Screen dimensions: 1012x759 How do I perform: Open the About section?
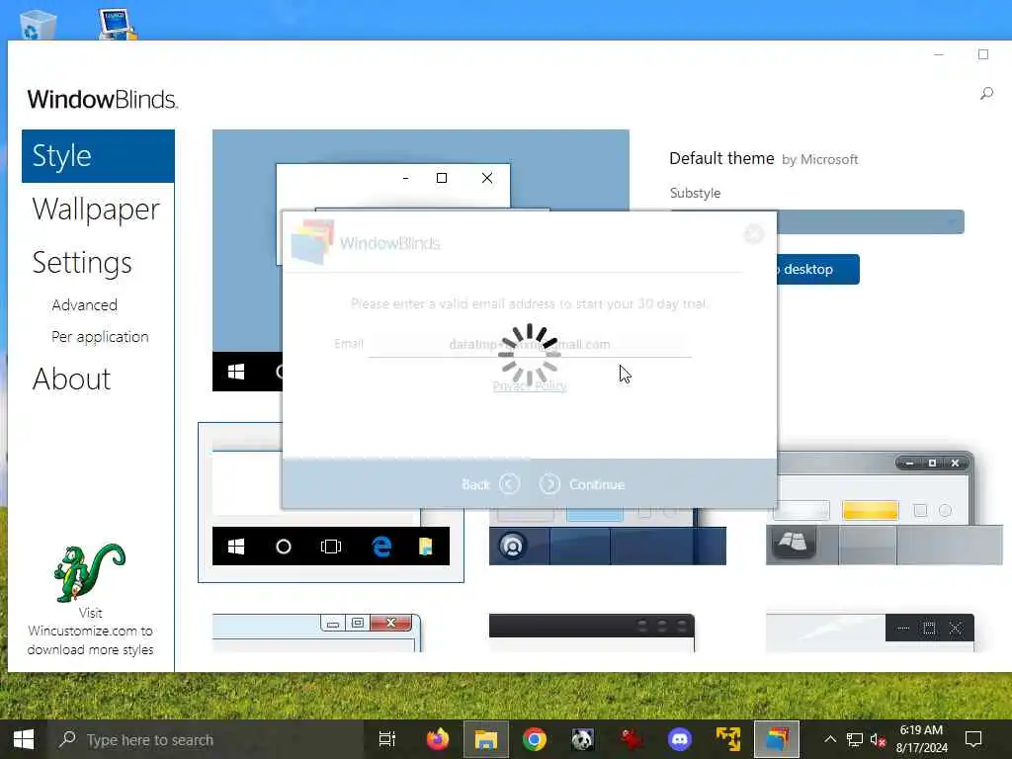pyautogui.click(x=71, y=379)
